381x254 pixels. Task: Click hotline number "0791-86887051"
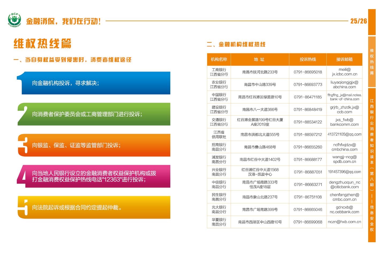(x=308, y=172)
